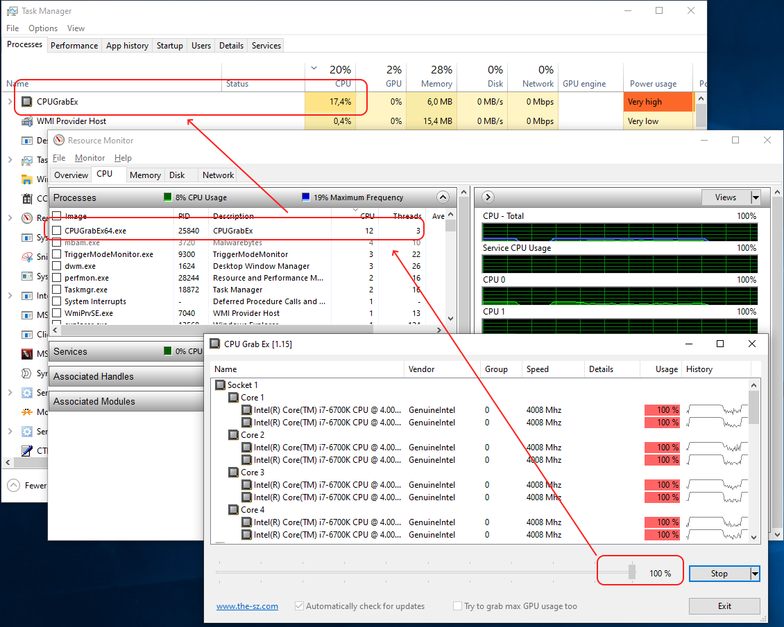Expand the Associated Handles section

click(x=126, y=376)
